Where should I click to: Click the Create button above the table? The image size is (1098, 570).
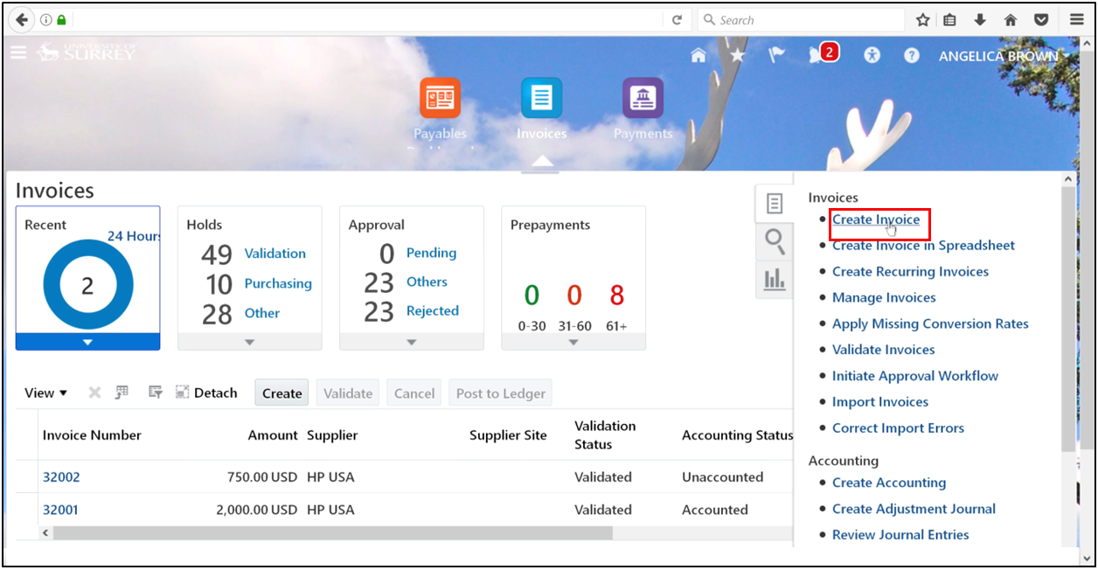click(281, 392)
